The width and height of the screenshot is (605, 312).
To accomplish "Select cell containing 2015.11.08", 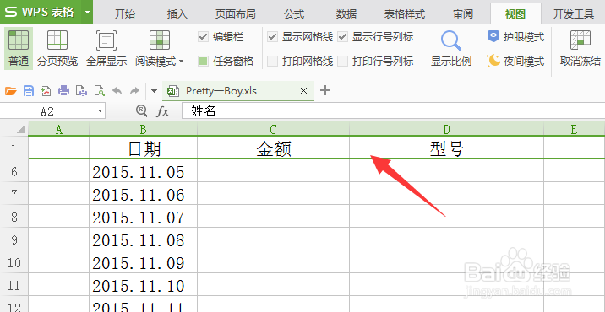I will [143, 239].
